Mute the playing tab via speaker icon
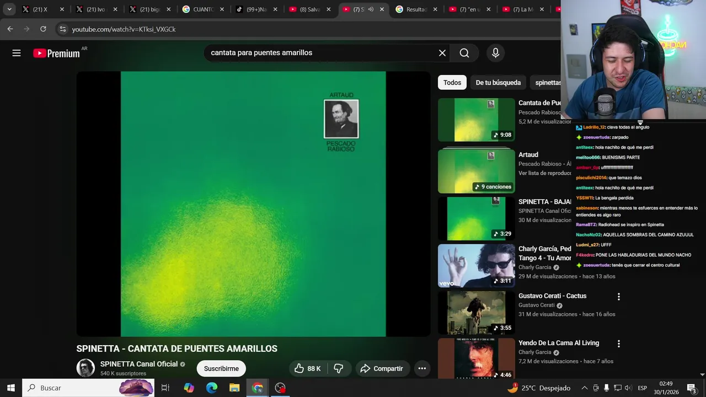The height and width of the screenshot is (397, 706). [371, 9]
